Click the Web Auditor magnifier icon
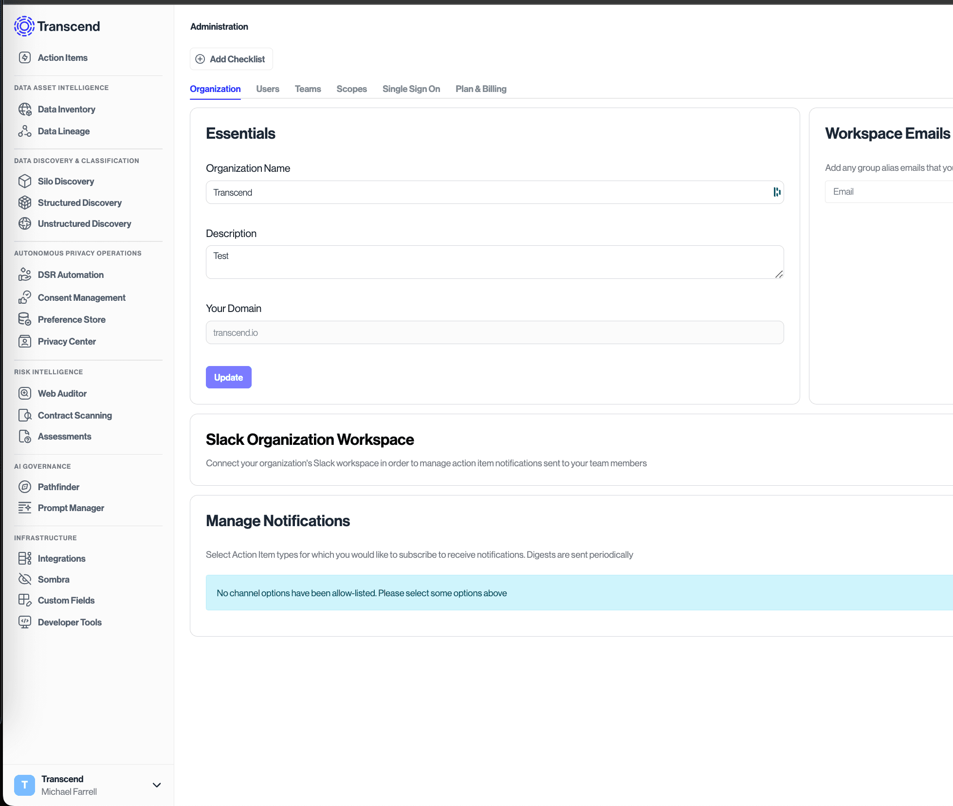This screenshot has height=806, width=953. pyautogui.click(x=25, y=393)
